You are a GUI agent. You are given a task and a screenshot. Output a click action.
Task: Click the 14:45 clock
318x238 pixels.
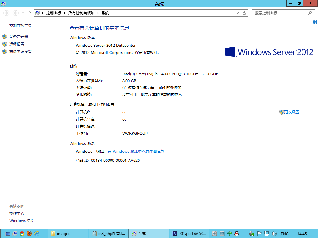[302, 234]
